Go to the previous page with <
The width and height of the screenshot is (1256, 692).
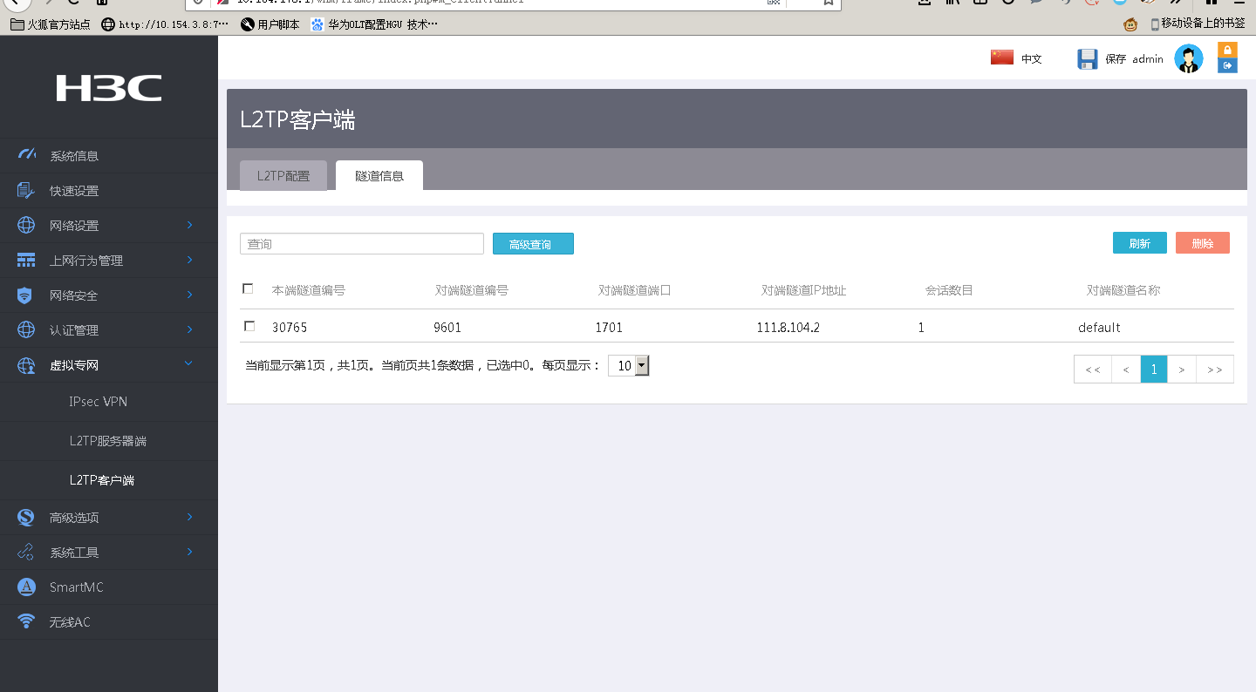(x=1126, y=370)
